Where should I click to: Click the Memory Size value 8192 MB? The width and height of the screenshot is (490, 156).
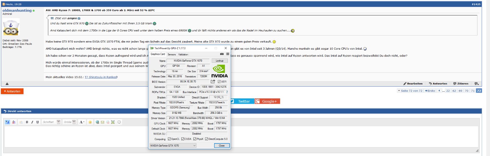(x=177, y=113)
